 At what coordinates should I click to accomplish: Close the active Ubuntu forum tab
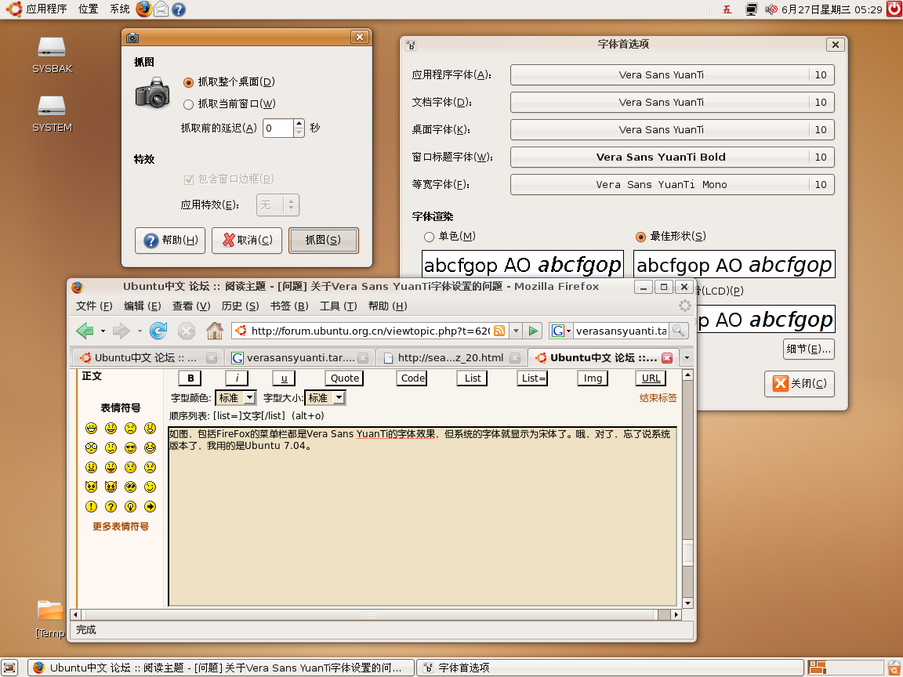pos(667,358)
